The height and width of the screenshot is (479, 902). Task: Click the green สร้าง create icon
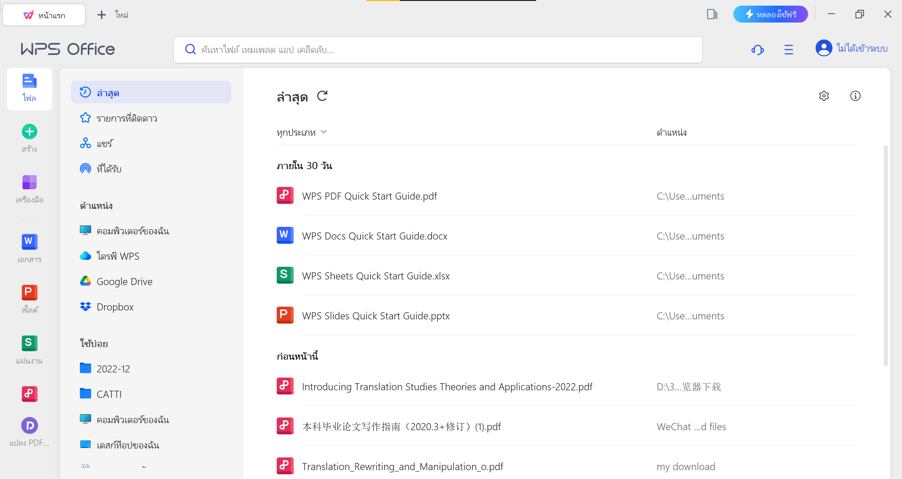[x=30, y=132]
